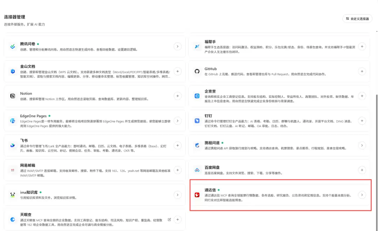This screenshot has height=231, width=378.
Task: Click the 福帮手 title text
Action: click(x=210, y=42)
